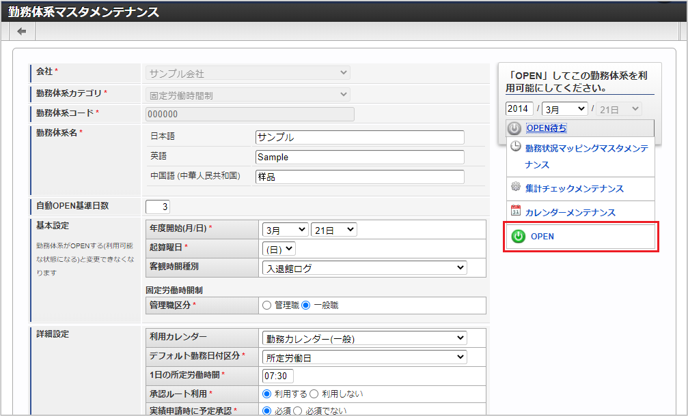The height and width of the screenshot is (416, 688).
Task: Click the green power OPEN icon
Action: click(518, 237)
